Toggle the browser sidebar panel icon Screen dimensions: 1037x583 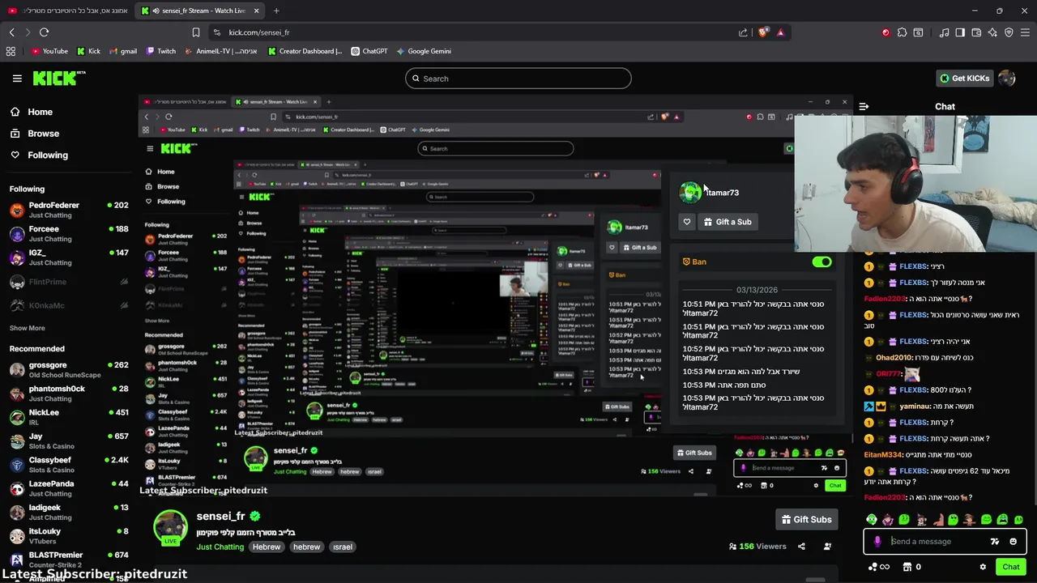point(960,32)
